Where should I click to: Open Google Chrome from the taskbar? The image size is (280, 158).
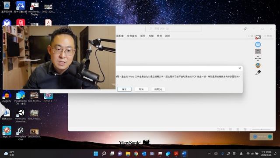coord(136,154)
